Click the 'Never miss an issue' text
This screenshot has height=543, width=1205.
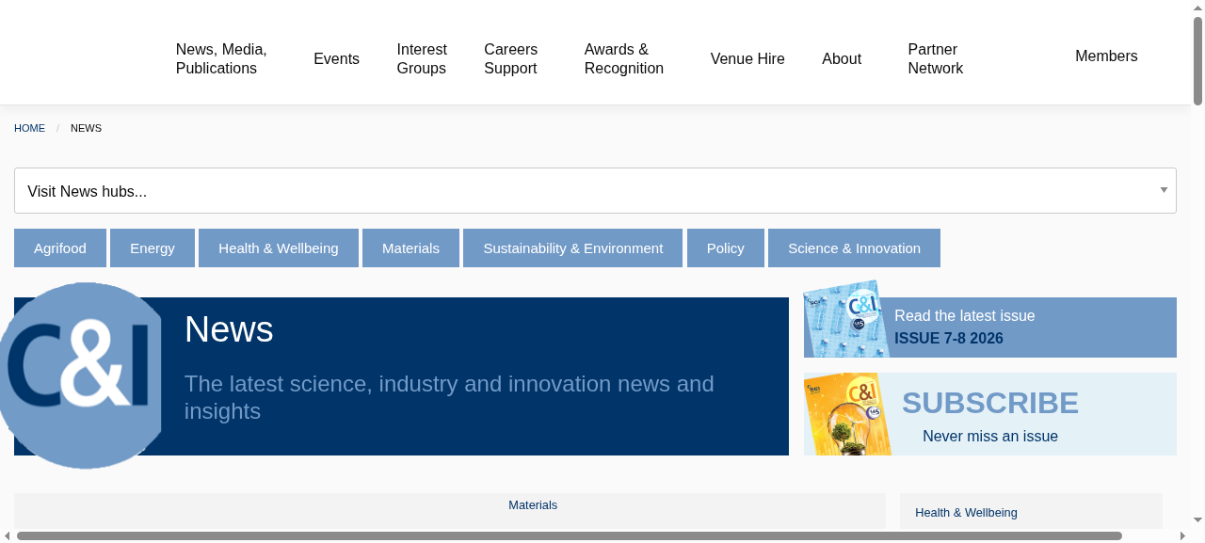pos(990,437)
